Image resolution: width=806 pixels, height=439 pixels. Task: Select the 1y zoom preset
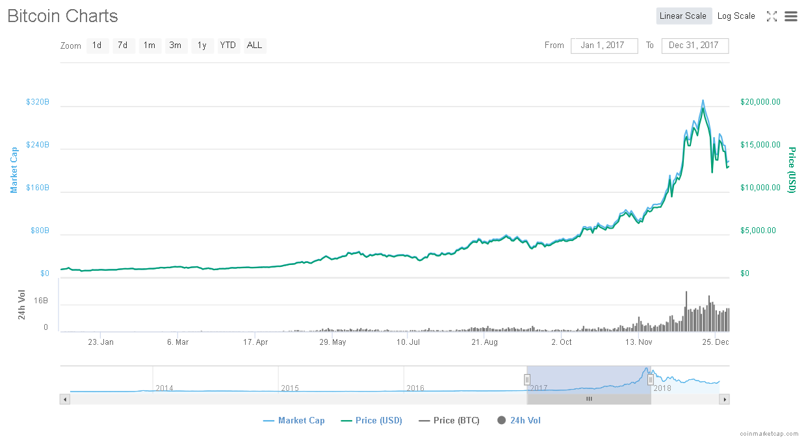tap(201, 45)
